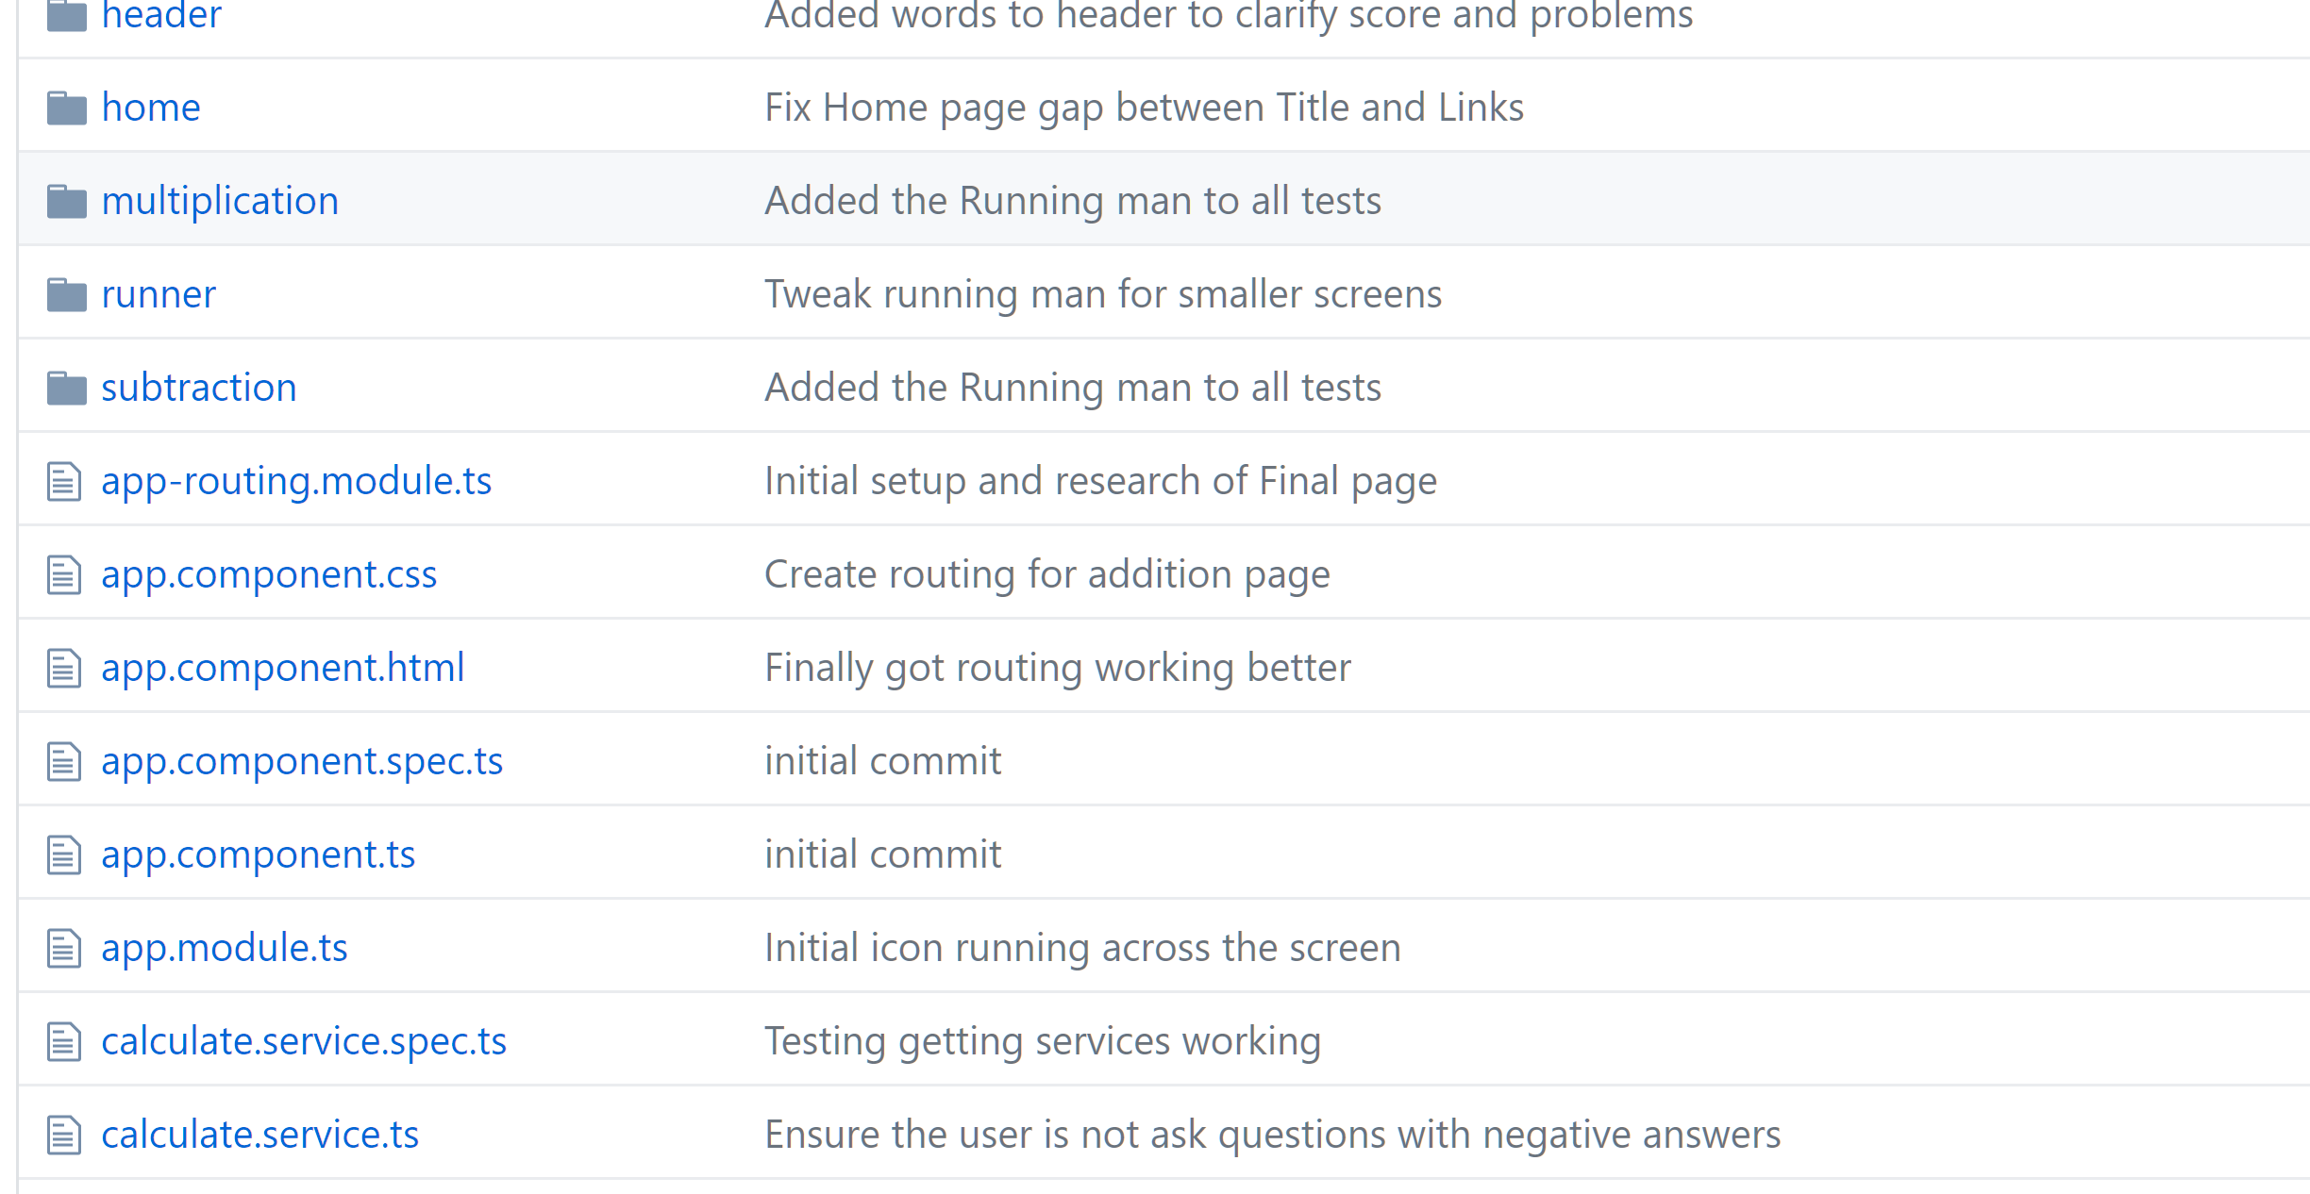Click file icon next to app.component.css

click(x=64, y=574)
